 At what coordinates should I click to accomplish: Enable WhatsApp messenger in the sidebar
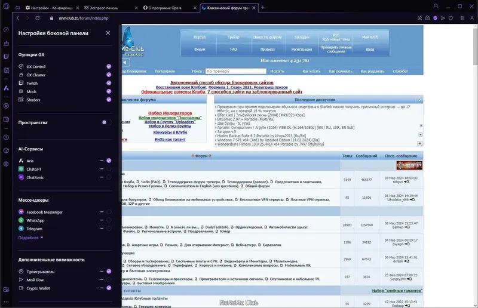[109, 220]
